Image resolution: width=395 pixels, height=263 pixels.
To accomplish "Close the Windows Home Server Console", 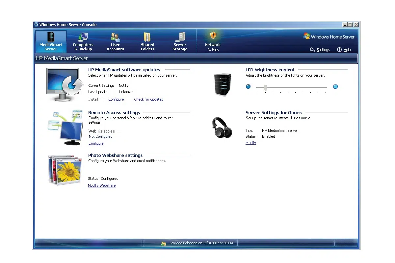I will tap(356, 25).
